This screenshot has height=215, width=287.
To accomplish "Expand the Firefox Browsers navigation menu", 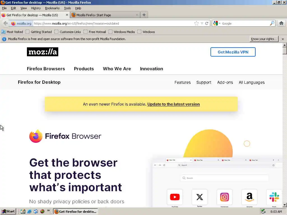I will [46, 69].
